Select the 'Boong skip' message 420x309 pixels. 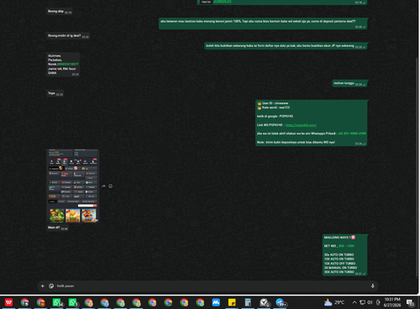tap(60, 12)
